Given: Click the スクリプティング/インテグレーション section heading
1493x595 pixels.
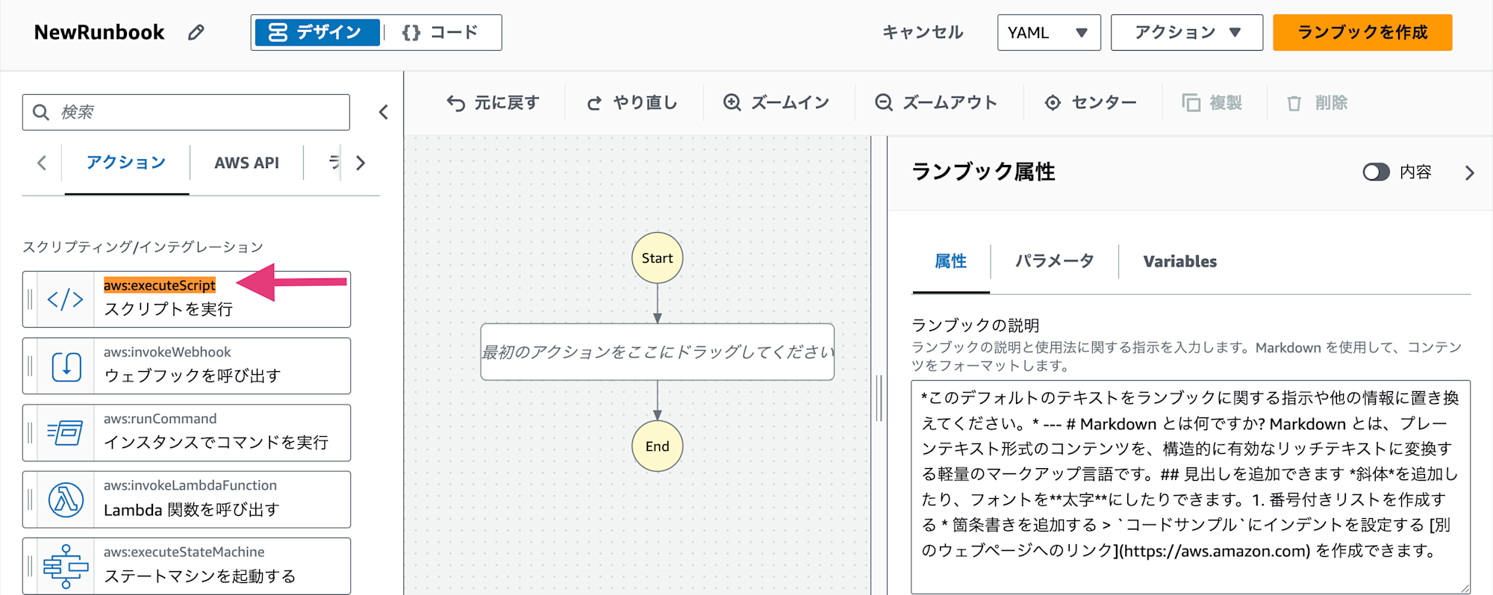Looking at the screenshot, I should click(143, 247).
